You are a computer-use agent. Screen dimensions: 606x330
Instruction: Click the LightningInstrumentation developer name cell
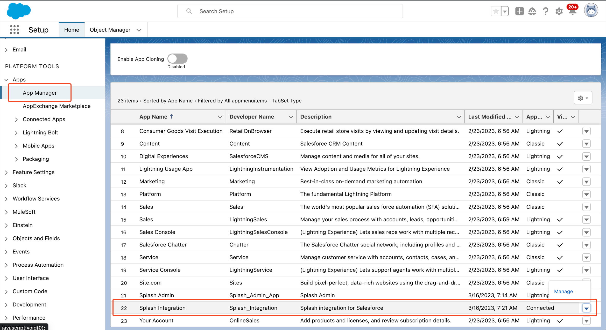pos(261,169)
